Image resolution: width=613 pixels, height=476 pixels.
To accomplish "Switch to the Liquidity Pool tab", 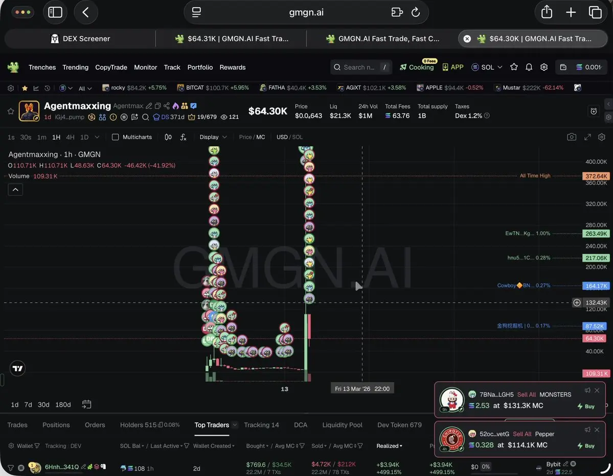I will pyautogui.click(x=342, y=425).
